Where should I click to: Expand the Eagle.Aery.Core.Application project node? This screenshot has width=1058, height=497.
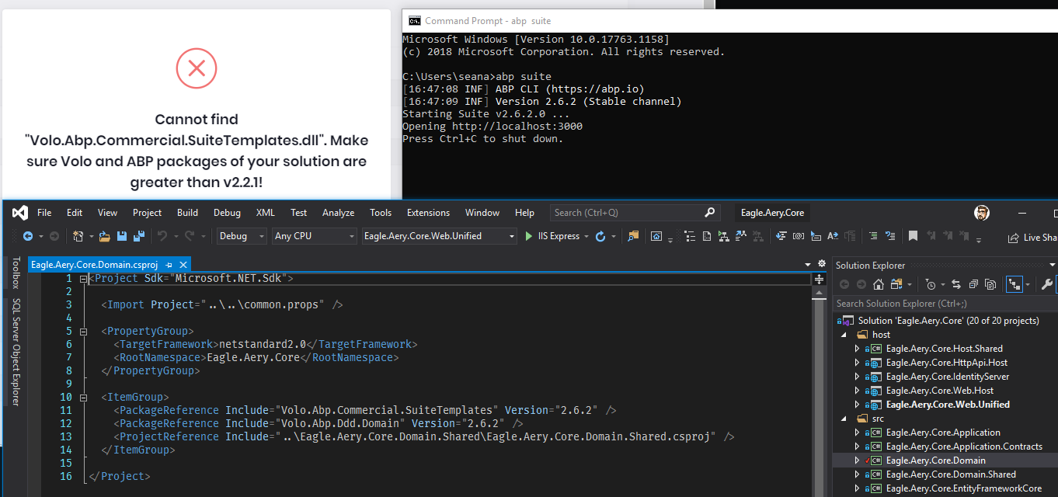858,433
